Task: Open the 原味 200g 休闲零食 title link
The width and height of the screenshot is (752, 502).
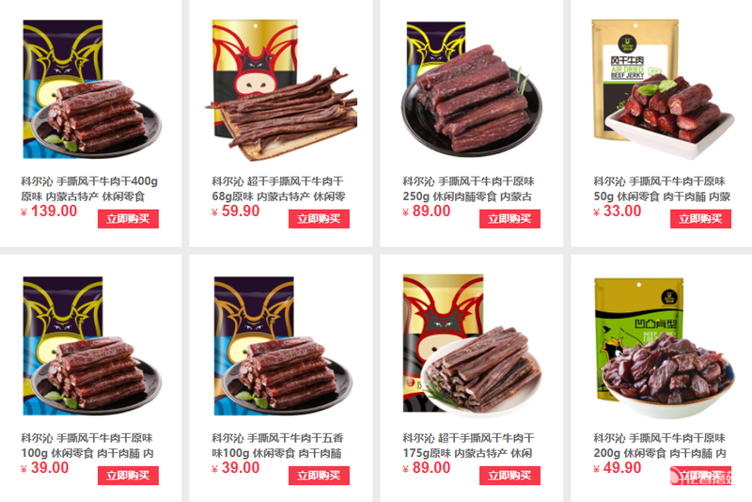Action: 660,446
